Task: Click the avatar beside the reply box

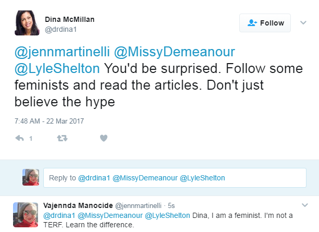Action: point(31,177)
